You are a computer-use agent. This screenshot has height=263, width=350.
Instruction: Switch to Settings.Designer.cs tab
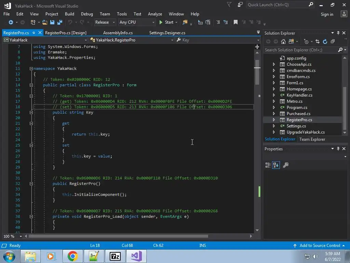[x=167, y=33]
